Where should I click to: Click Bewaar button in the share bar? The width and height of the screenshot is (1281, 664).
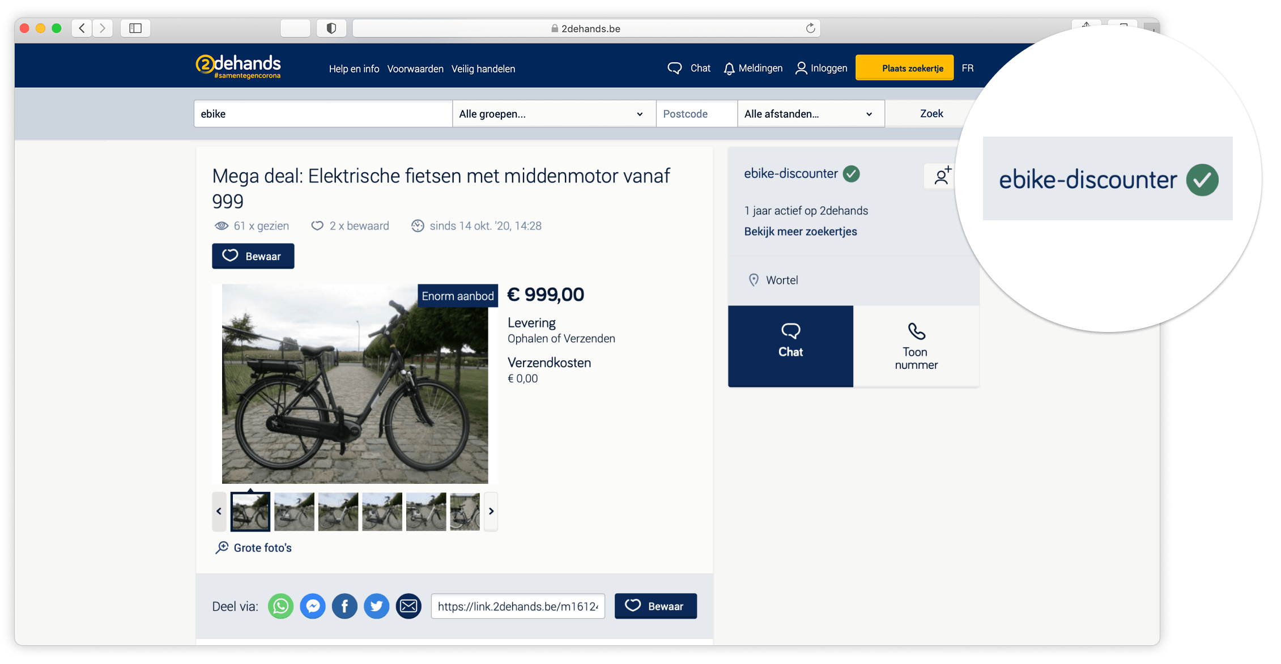656,606
